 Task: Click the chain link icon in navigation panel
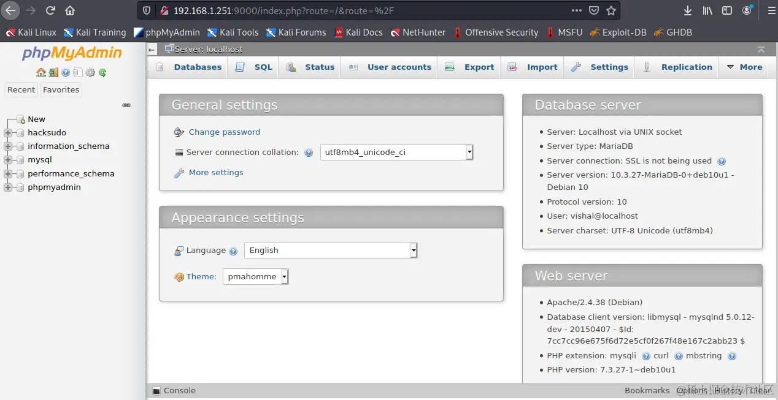126,105
